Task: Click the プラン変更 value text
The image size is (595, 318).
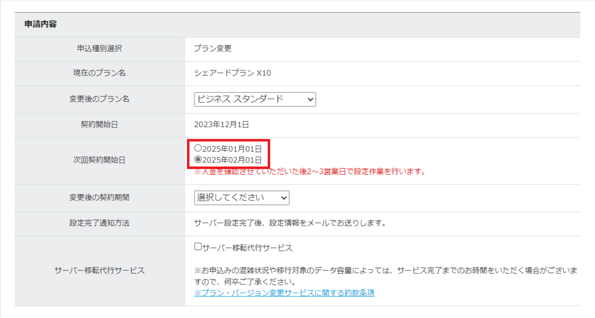Action: pyautogui.click(x=213, y=49)
